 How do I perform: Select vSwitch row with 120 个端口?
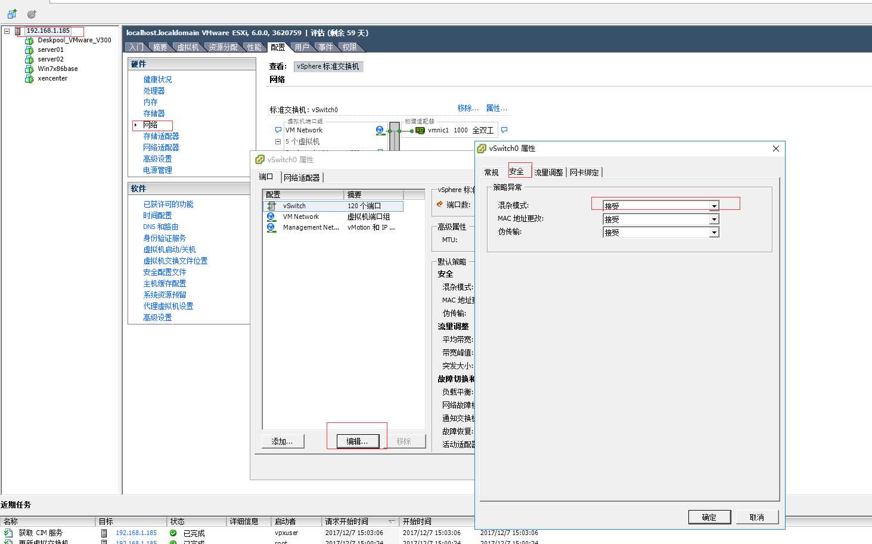[333, 206]
